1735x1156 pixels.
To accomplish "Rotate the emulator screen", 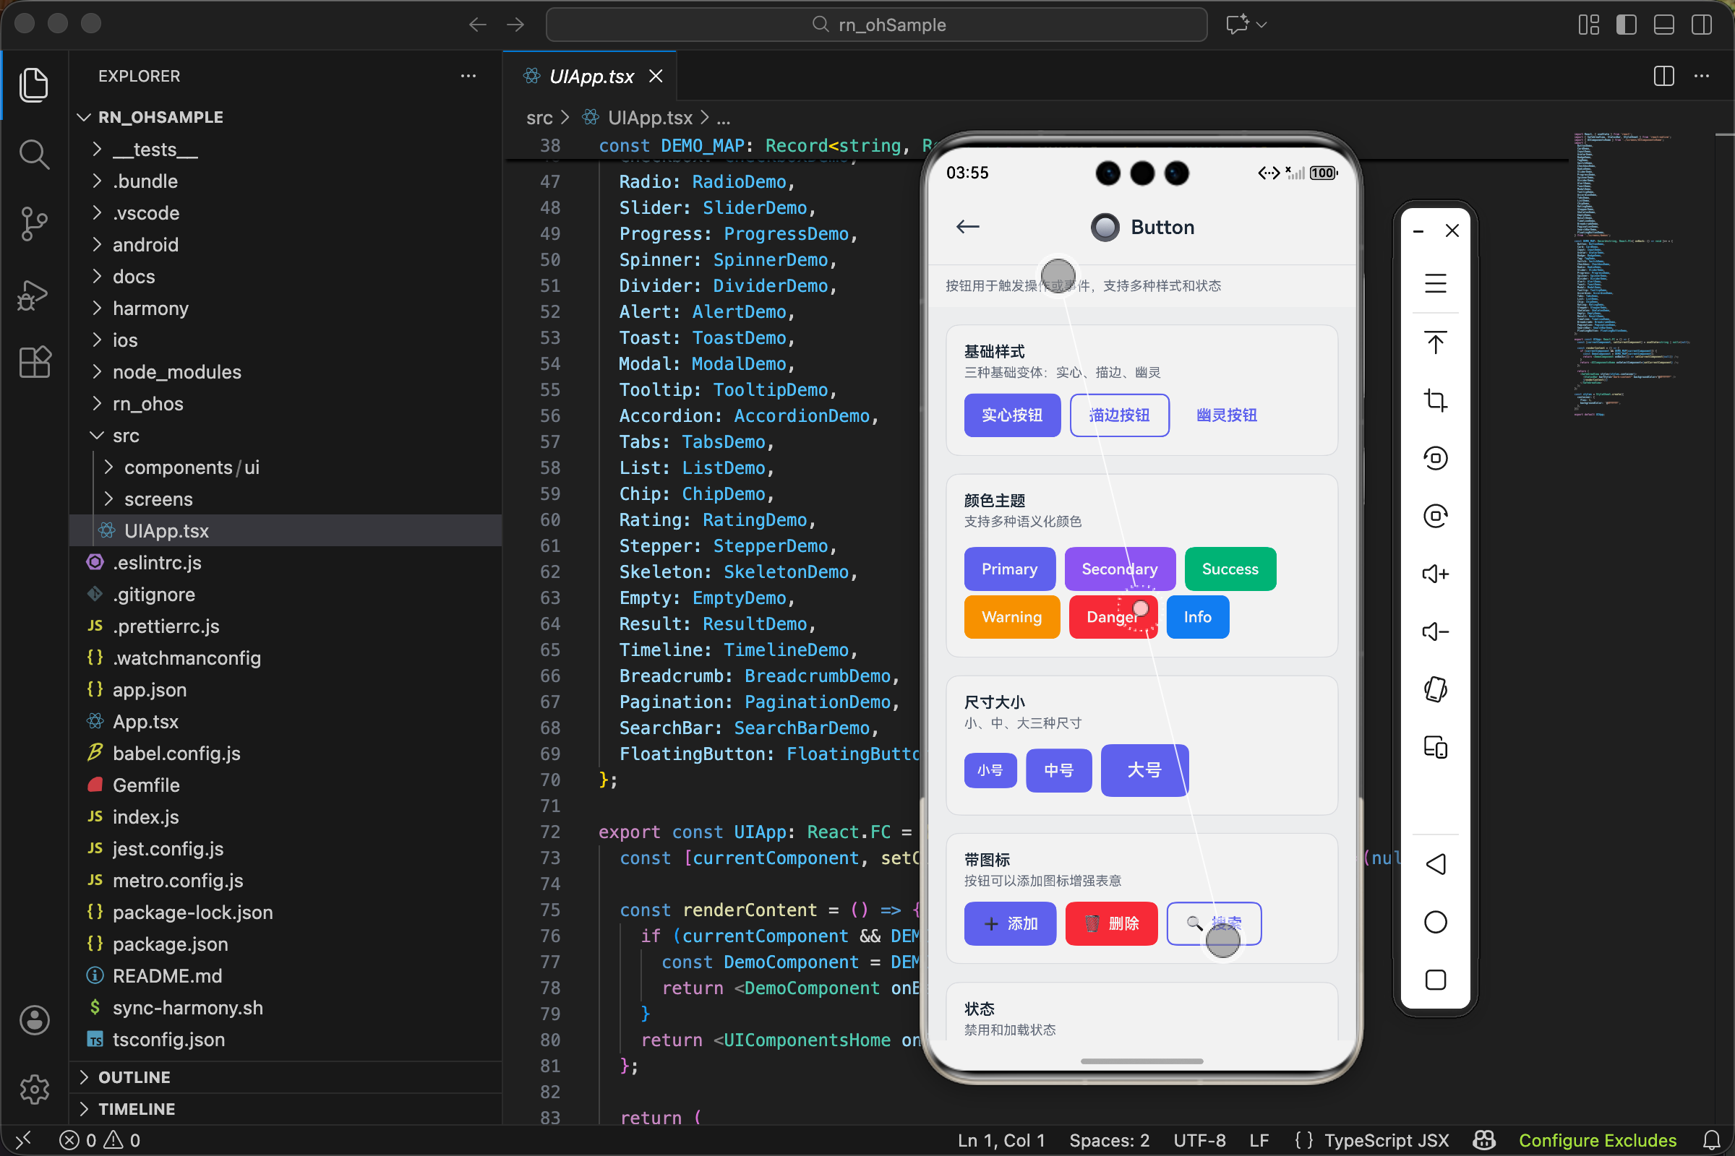I will pyautogui.click(x=1436, y=689).
